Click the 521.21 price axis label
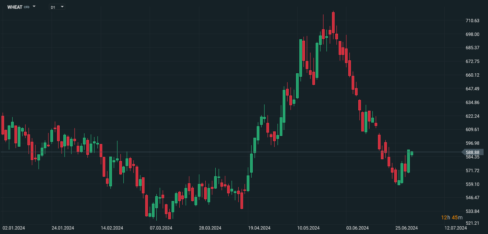Viewport: 488px width, 234px height. coord(472,223)
